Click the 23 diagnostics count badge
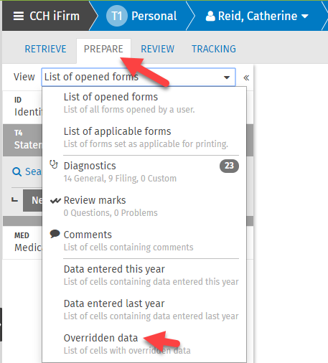This screenshot has width=328, height=363. coord(229,166)
